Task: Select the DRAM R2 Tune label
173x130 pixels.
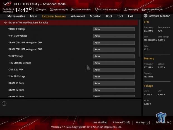Action: point(16,90)
